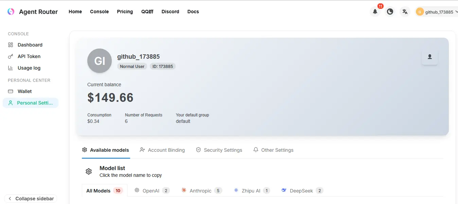Screen dimensions: 458x204
Task: Click the ID: 173885 badge
Action: [162, 67]
